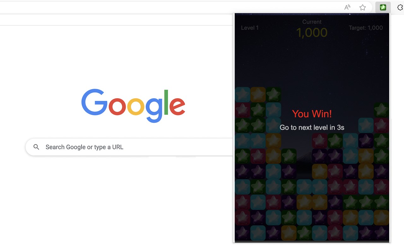This screenshot has width=404, height=252.
Task: Open the green star game extension icon
Action: click(x=383, y=7)
